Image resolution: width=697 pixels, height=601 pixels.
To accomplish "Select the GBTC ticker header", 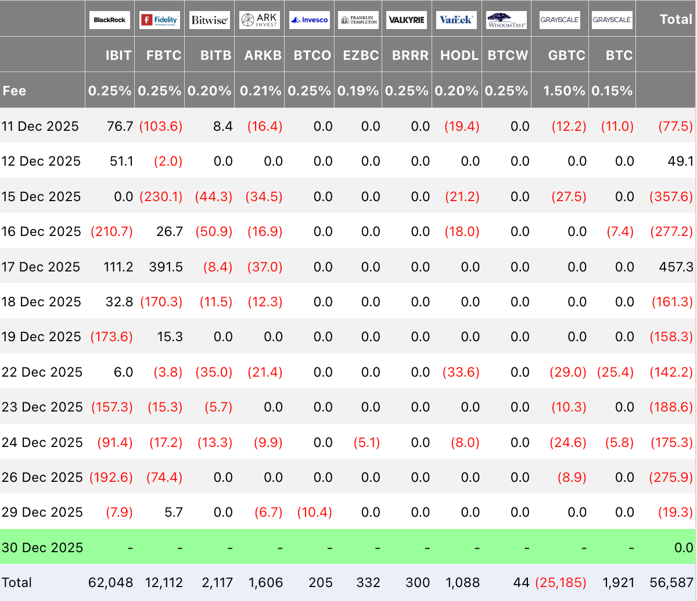I will [x=567, y=55].
